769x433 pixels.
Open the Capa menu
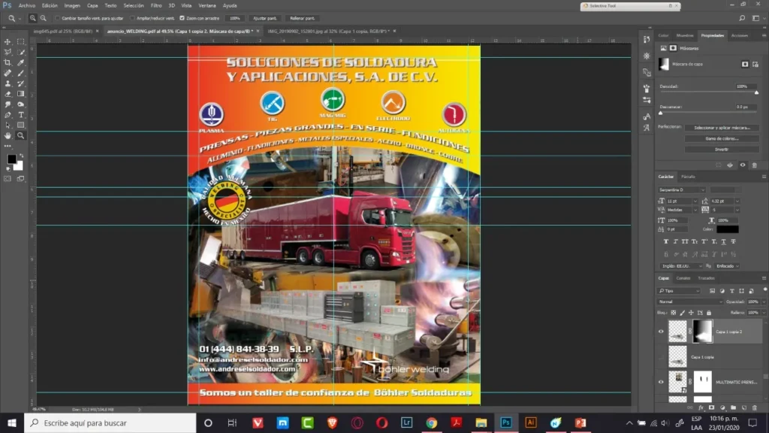(x=92, y=5)
